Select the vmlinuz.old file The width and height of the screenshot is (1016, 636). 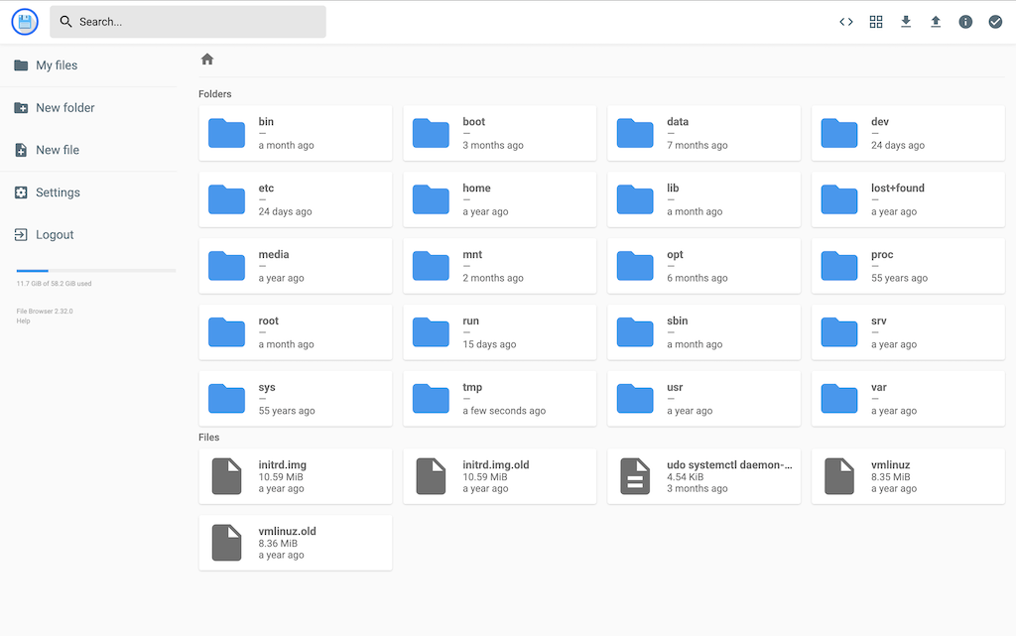tap(296, 543)
